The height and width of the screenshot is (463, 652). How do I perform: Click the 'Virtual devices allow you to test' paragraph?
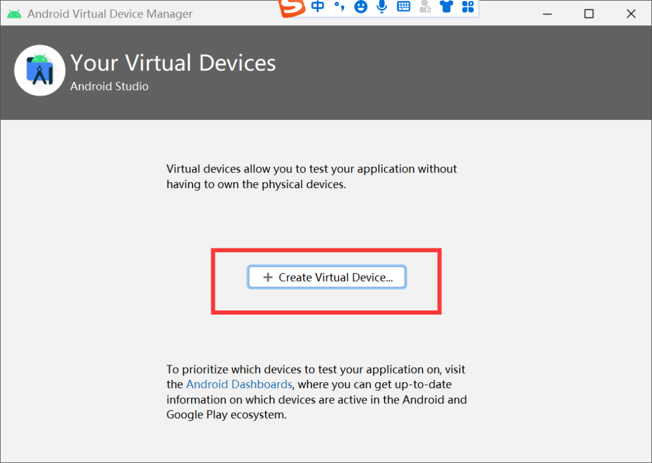[312, 177]
